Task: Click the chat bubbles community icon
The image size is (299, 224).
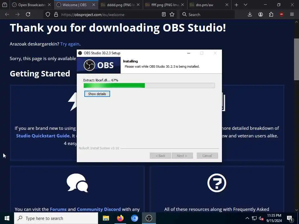Action: click(x=77, y=183)
